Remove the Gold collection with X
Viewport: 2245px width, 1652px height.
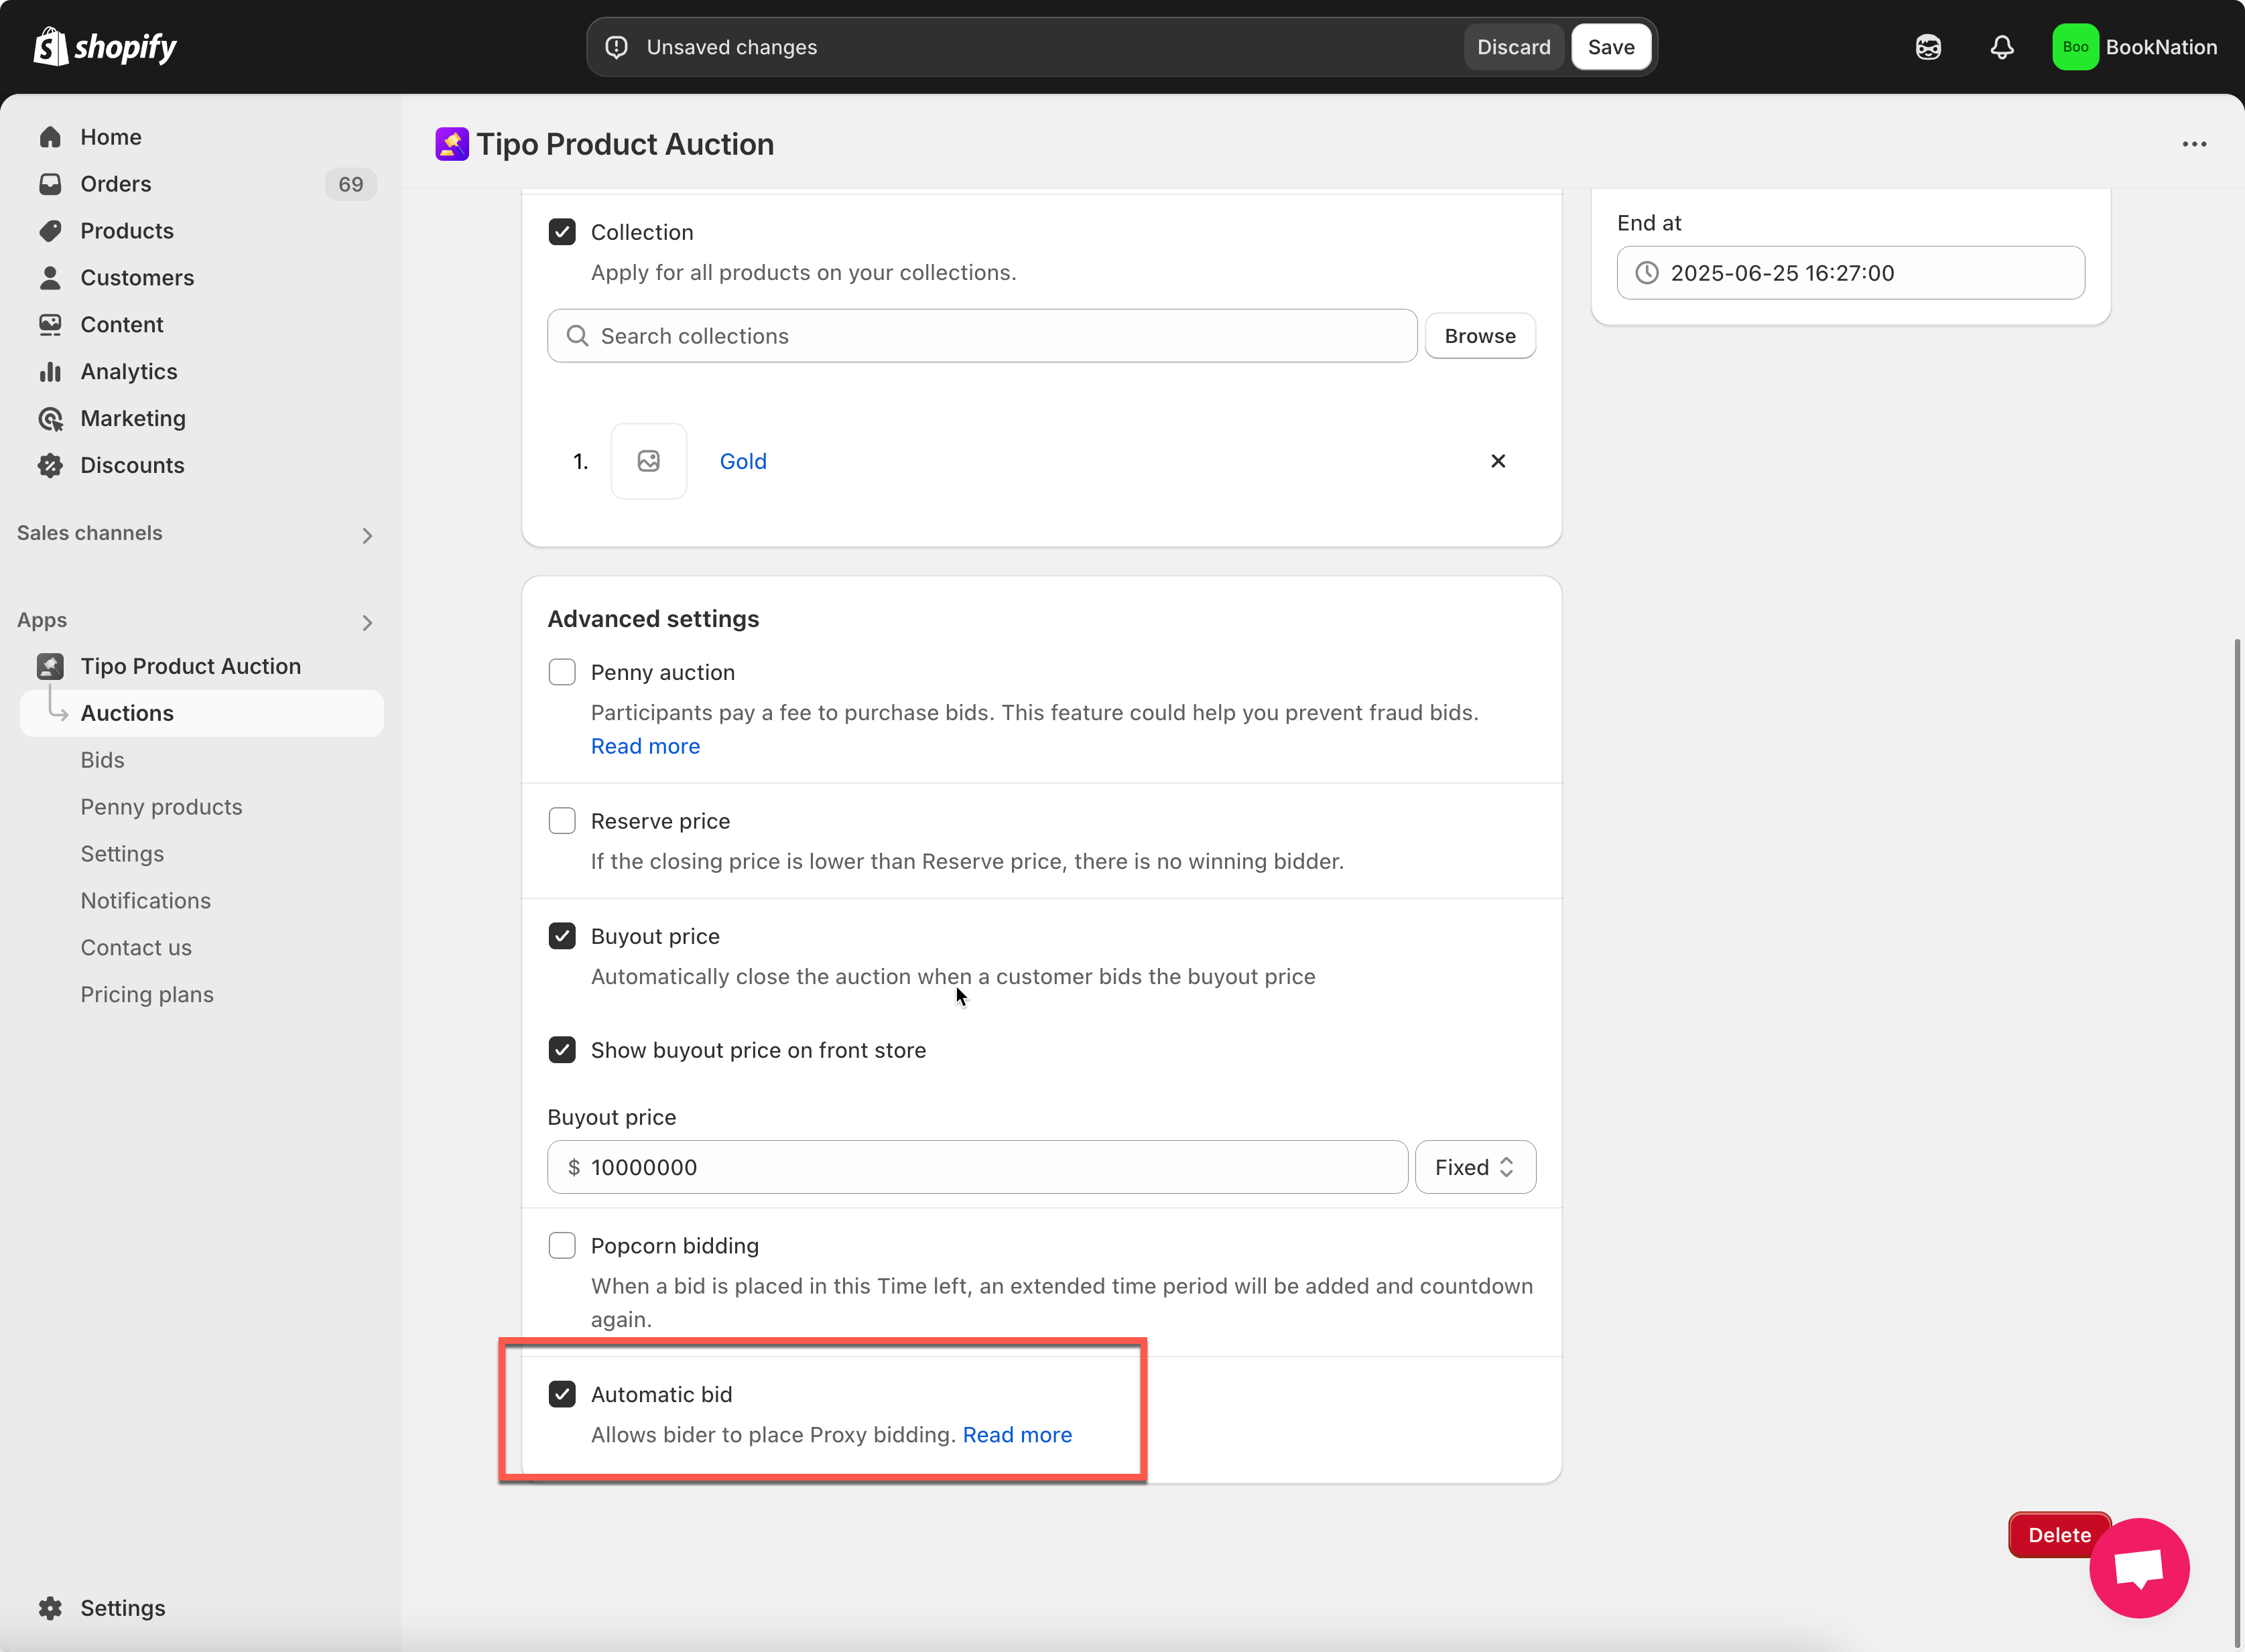[x=1498, y=461]
